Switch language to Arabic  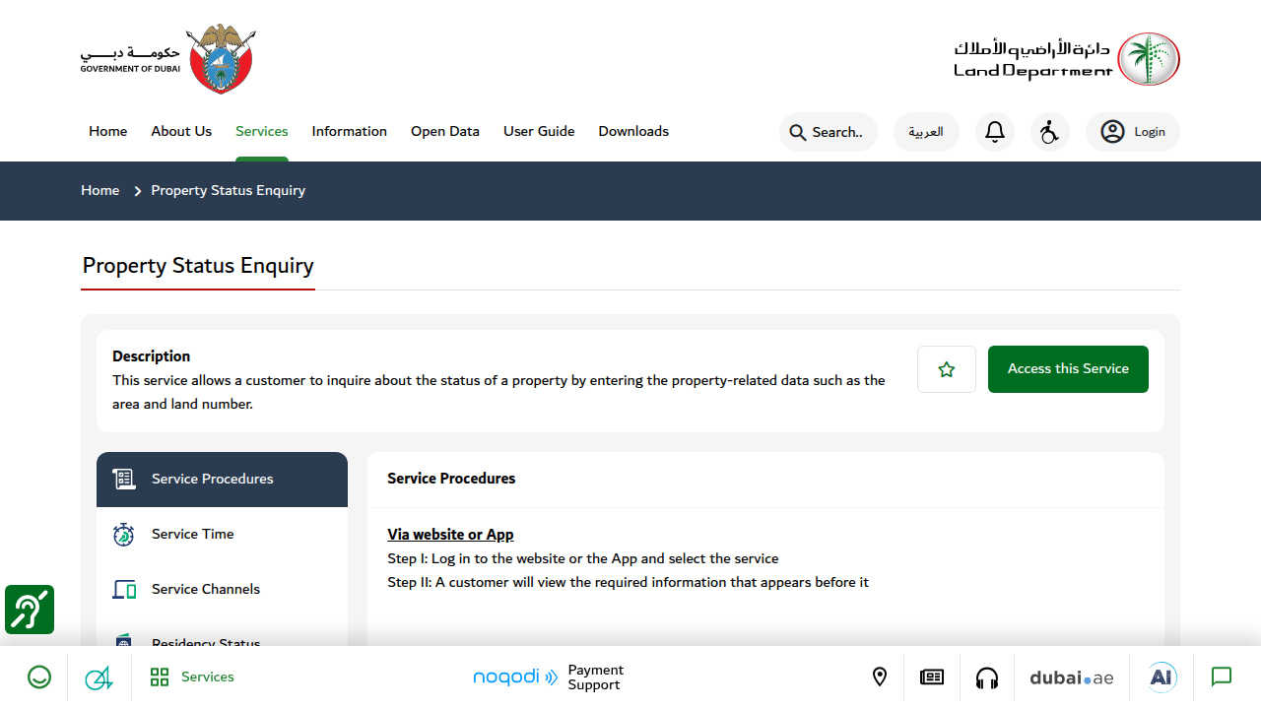coord(926,132)
